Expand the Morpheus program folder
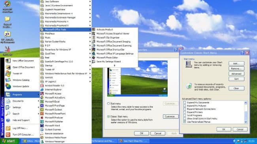The height and width of the screenshot is (144, 257). pos(66,34)
